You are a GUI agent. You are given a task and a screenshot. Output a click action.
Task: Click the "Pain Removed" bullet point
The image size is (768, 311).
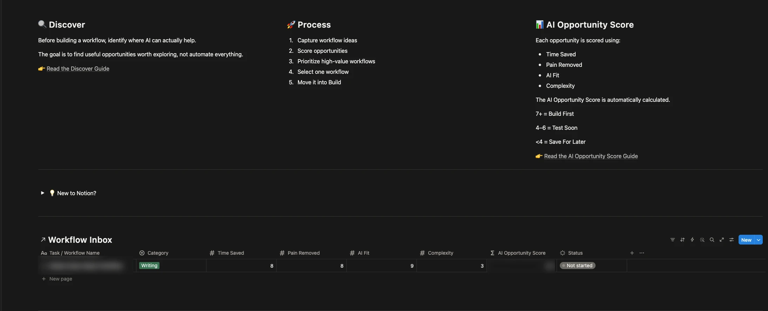(x=564, y=65)
